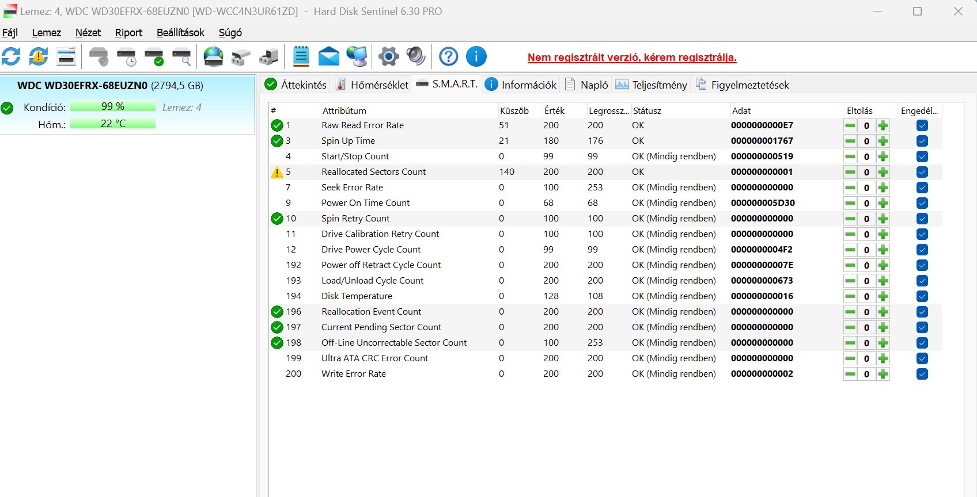Toggle enable checkbox for Write Error Rate
Screen dimensions: 977x497
point(922,374)
